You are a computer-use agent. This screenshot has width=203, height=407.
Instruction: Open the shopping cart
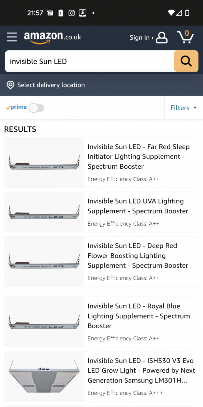pos(185,37)
